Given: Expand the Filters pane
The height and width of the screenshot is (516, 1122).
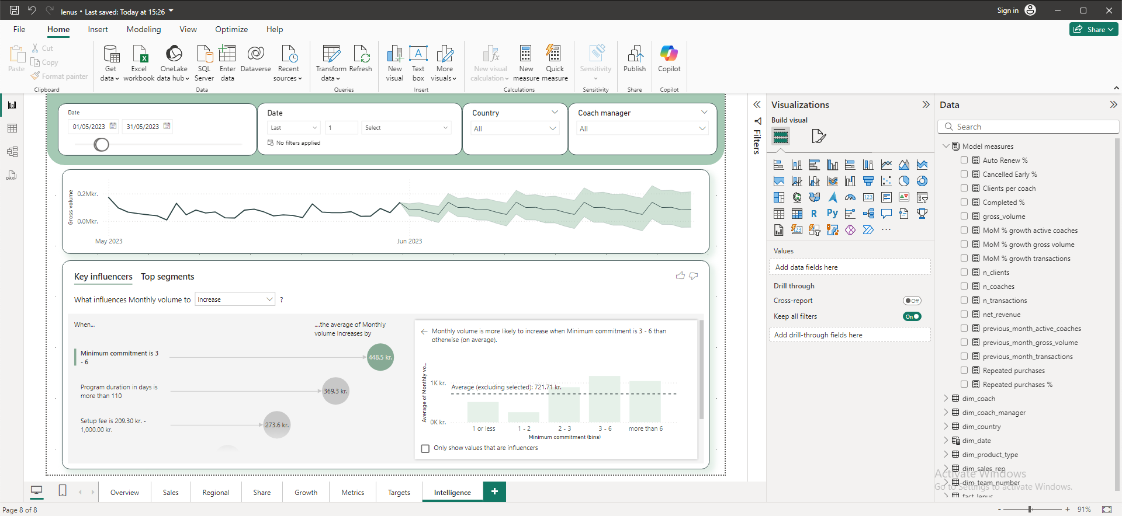Looking at the screenshot, I should click(x=757, y=104).
